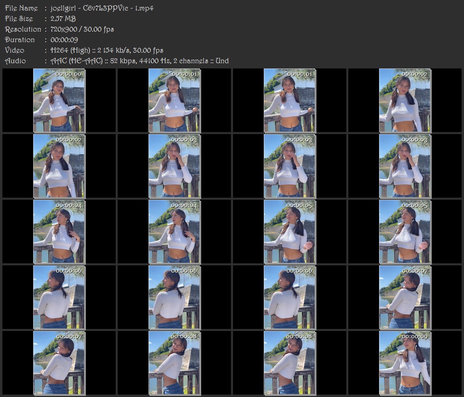Select the 00:00:07 thumbnail ending the fourth row

pyautogui.click(x=405, y=297)
